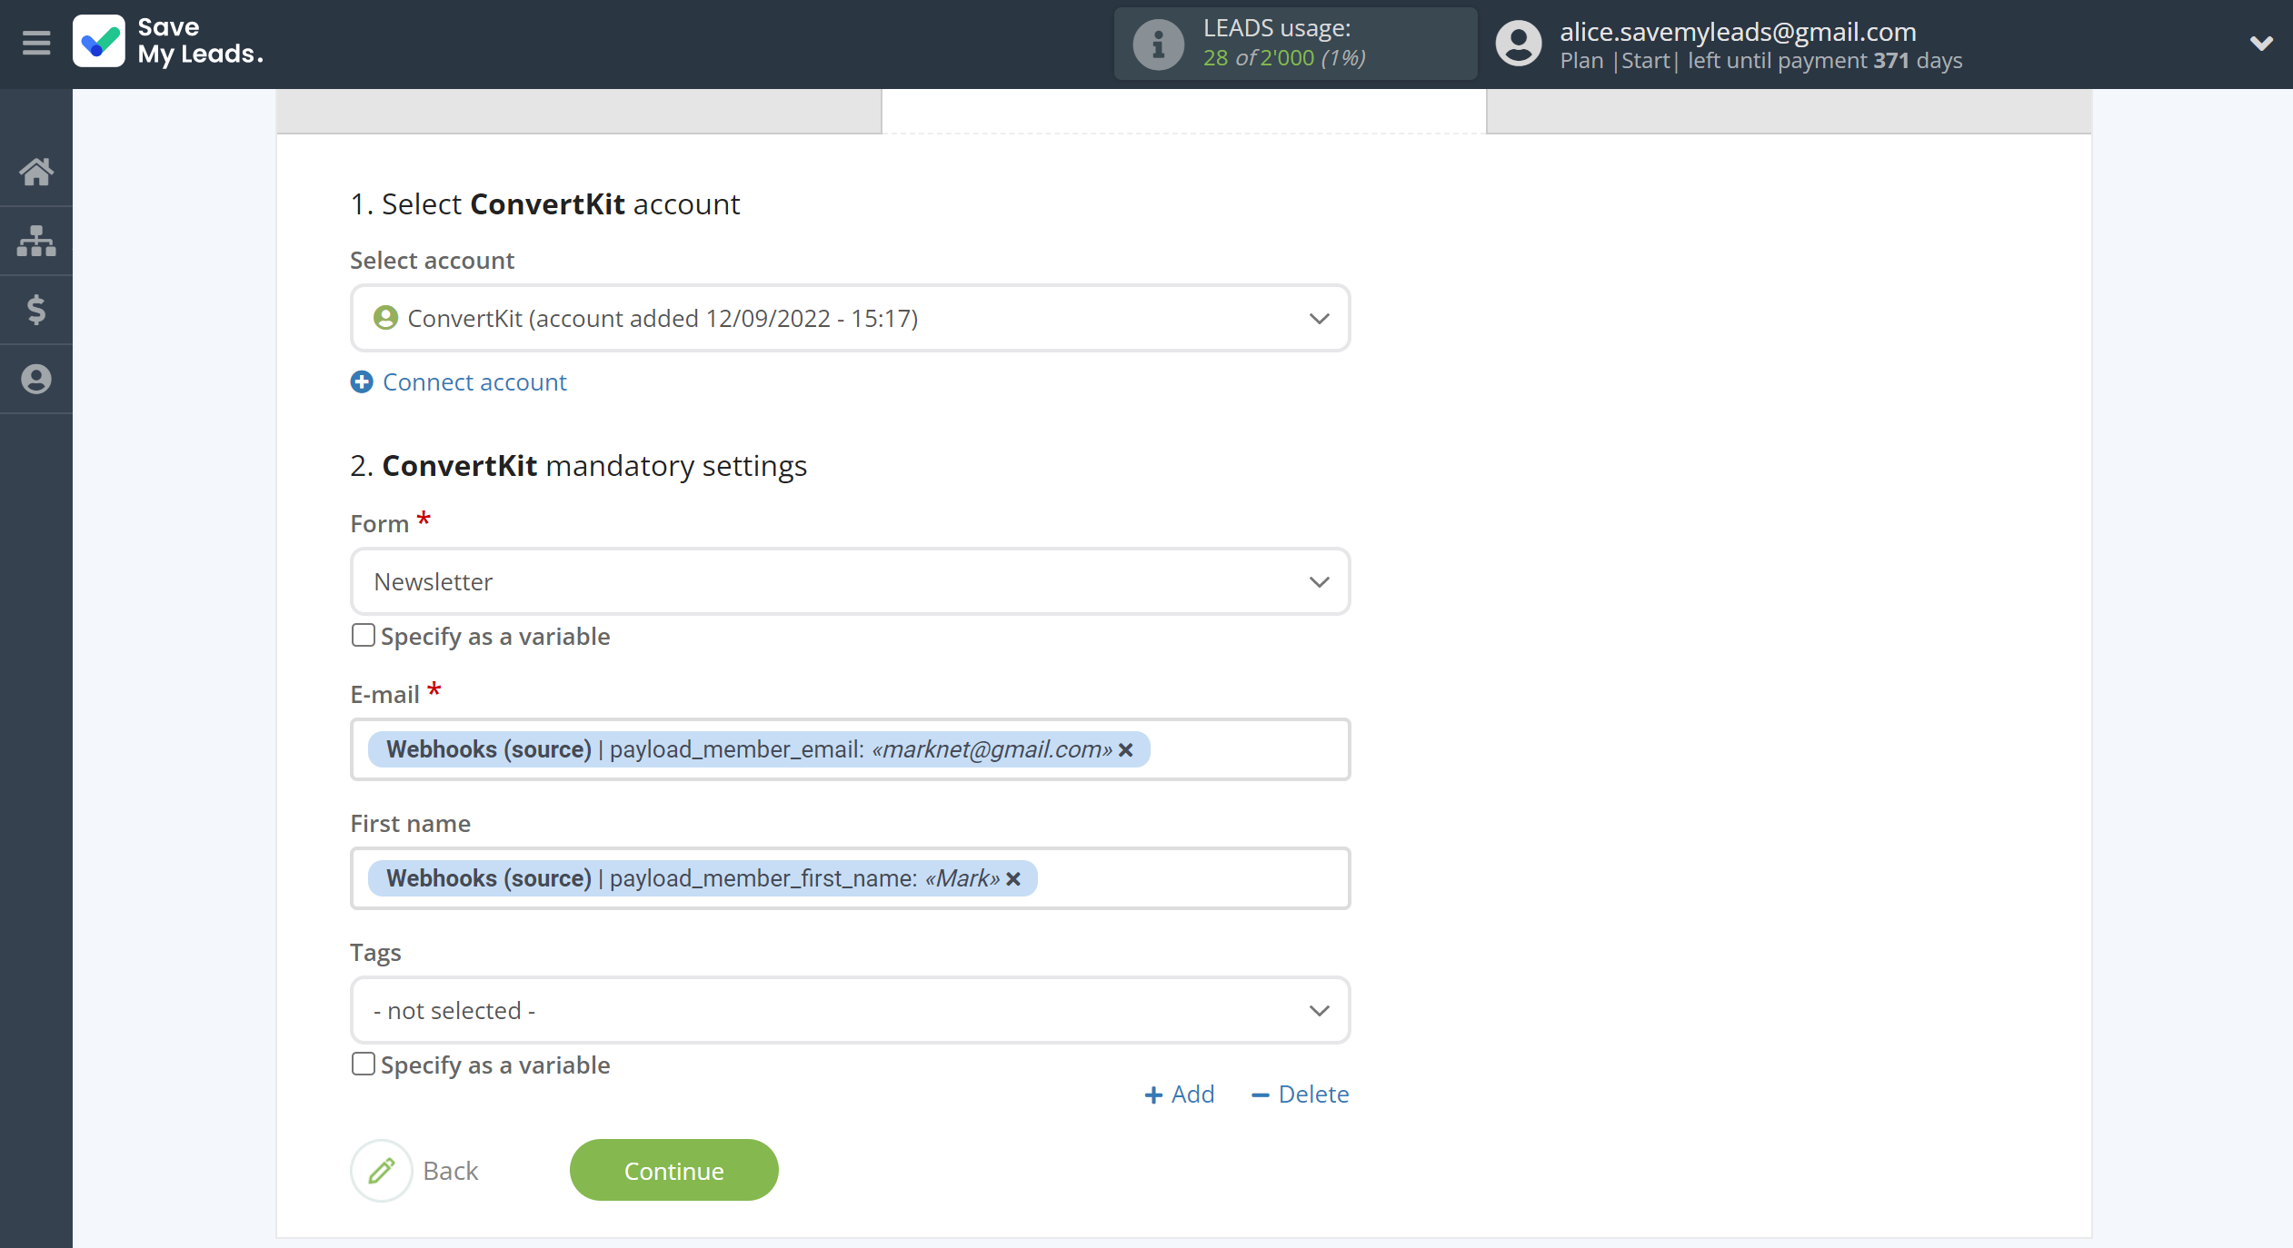Click the LEADS usage panel
The image size is (2293, 1248).
coord(1295,44)
